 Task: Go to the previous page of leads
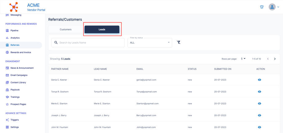(x=268, y=59)
